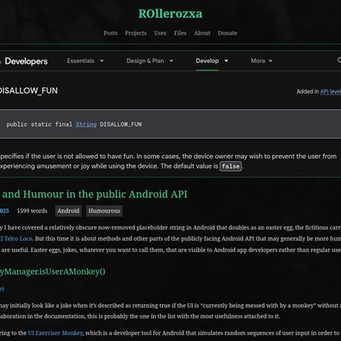
Task: Click the 1599 words text
Action: (x=32, y=211)
